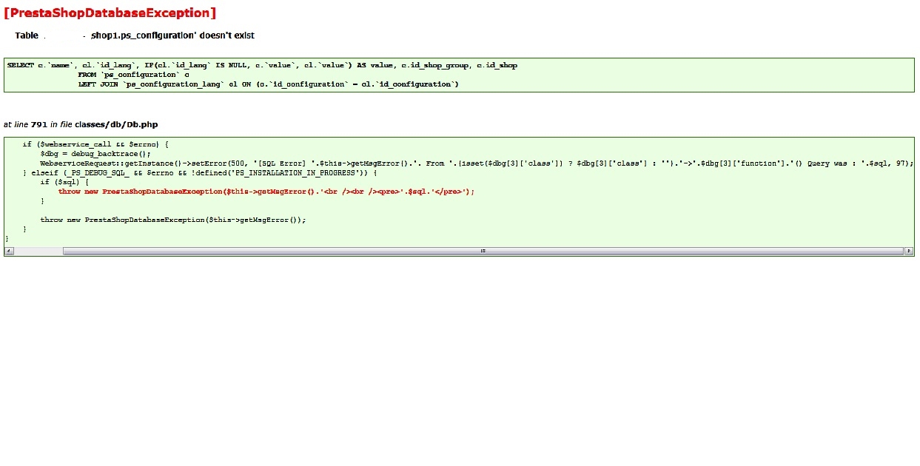Click the PrestaShopDatabaseException heading
Image resolution: width=920 pixels, height=466 pixels.
tap(110, 13)
